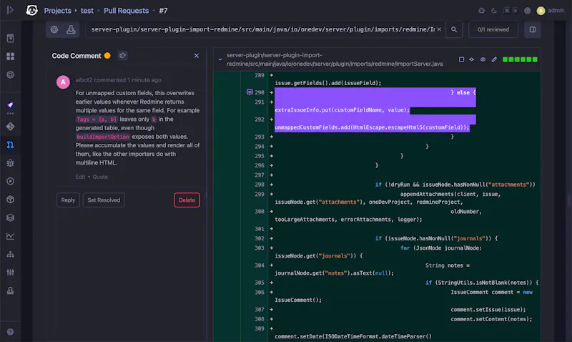Screen dimensions: 572x342
Task: Open the project settings sliders icon
Action: click(x=10, y=273)
